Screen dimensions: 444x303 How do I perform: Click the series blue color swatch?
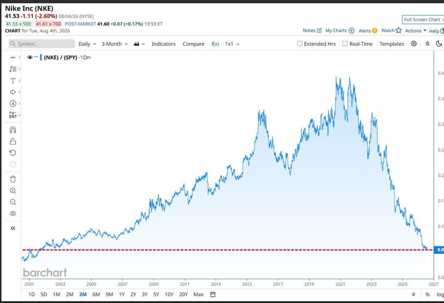pyautogui.click(x=41, y=57)
